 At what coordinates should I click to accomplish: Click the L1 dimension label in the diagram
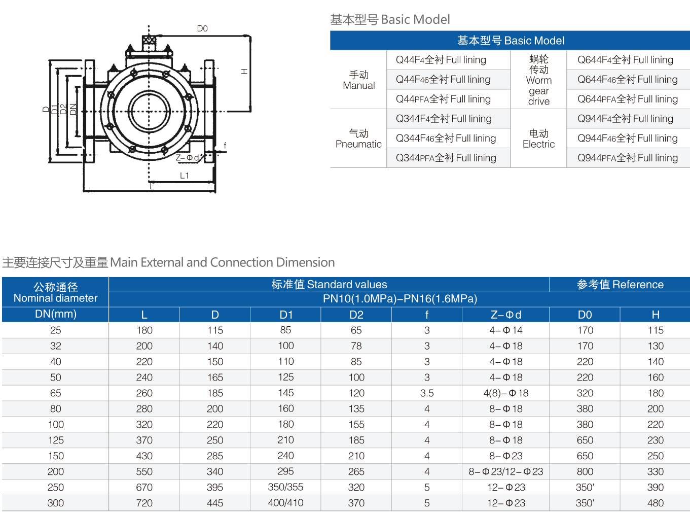click(185, 176)
